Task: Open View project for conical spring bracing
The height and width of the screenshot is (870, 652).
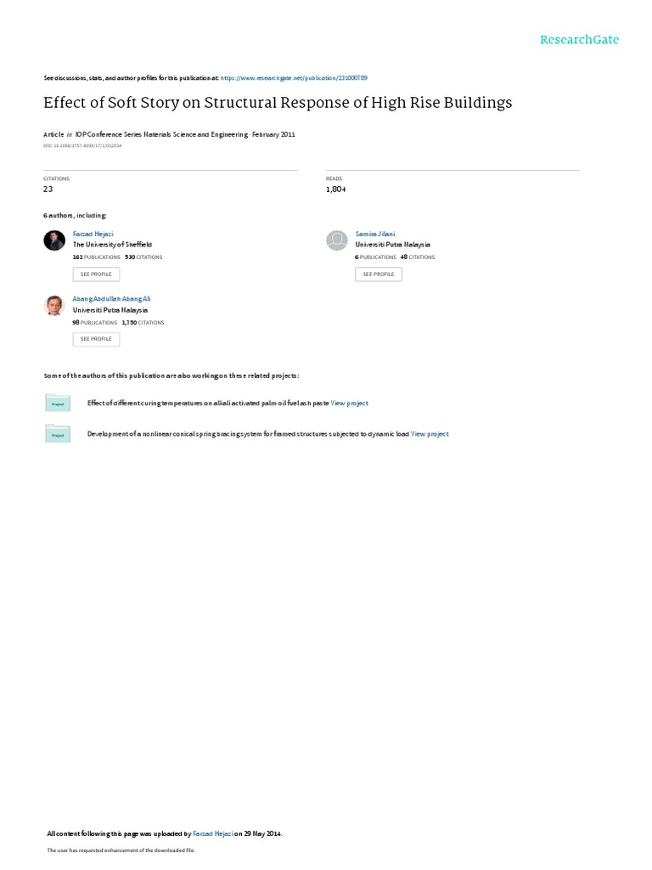Action: 430,434
